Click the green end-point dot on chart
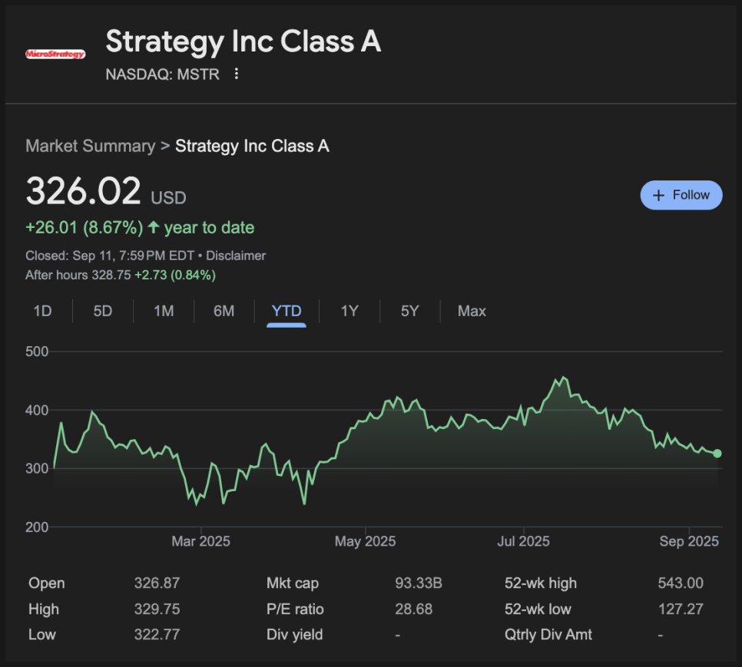742x667 pixels. [717, 454]
